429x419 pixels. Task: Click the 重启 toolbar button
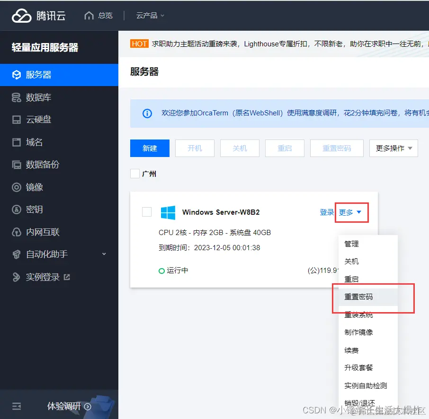click(285, 148)
